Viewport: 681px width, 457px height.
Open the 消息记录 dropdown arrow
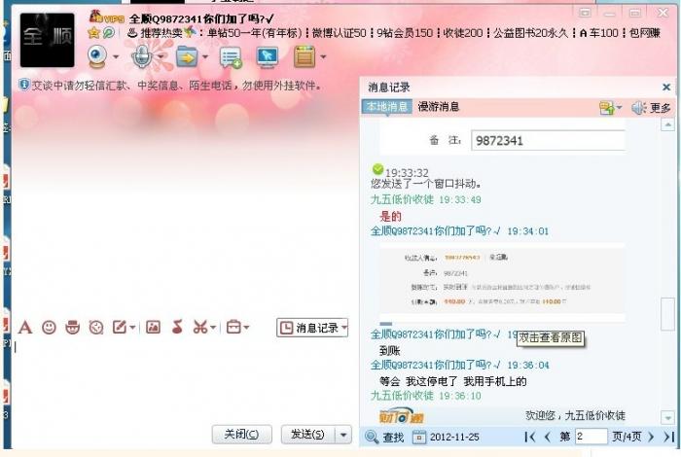click(x=344, y=328)
